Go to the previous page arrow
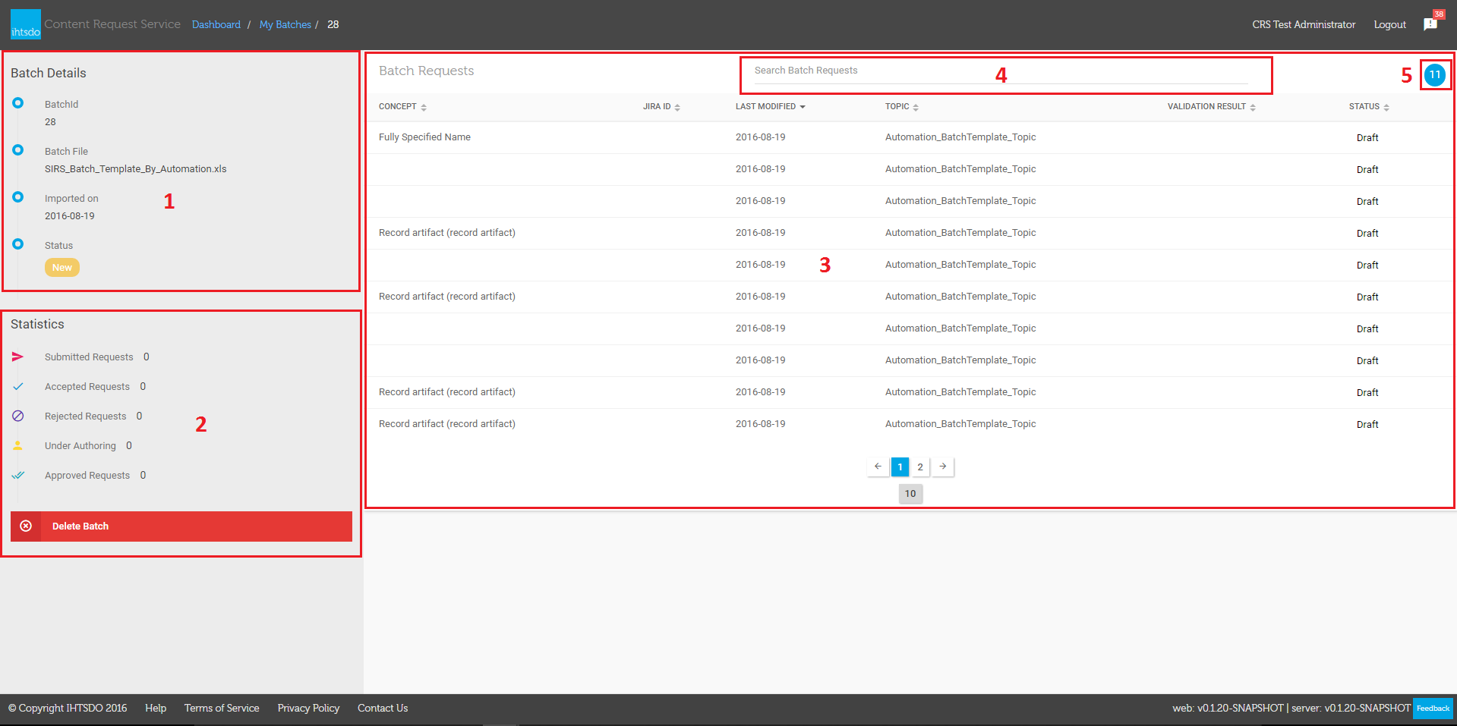The height and width of the screenshot is (726, 1457). [878, 467]
